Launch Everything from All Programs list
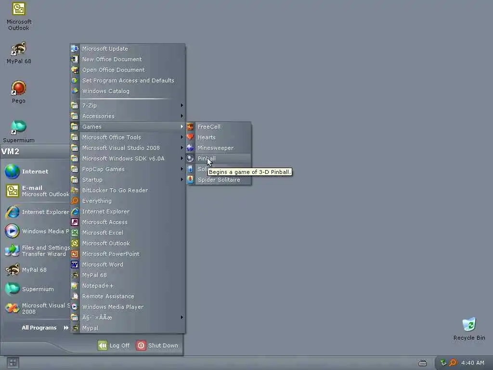Screen dimensions: 493x370 (128, 201)
